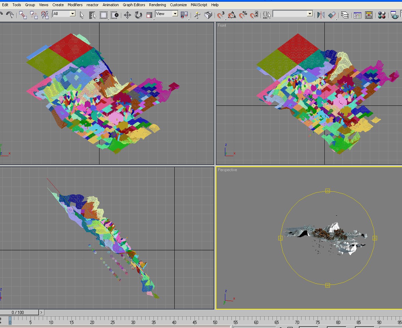
Task: Toggle Percent Snap magnet
Action: pos(243,15)
